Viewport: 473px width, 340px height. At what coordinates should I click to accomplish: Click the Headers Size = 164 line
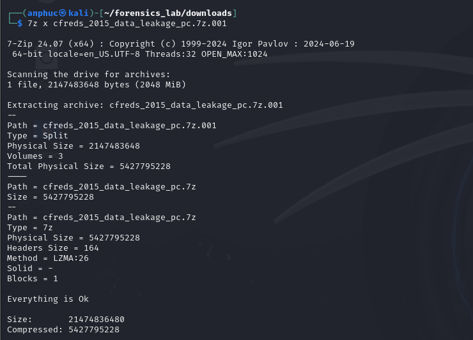(x=53, y=248)
